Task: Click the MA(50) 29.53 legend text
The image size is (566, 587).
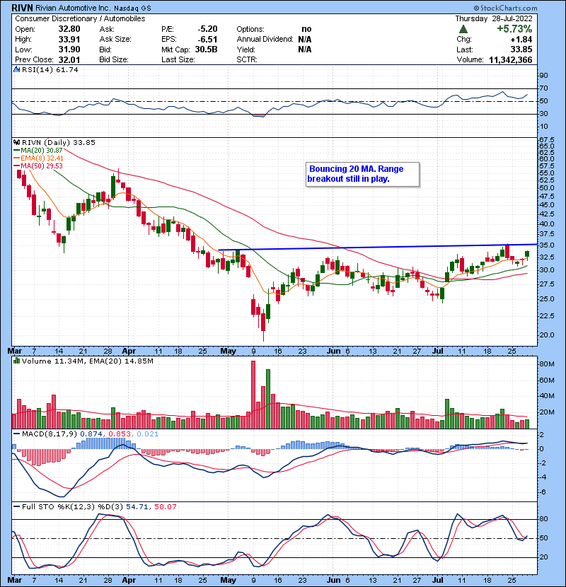Action: pos(42,166)
